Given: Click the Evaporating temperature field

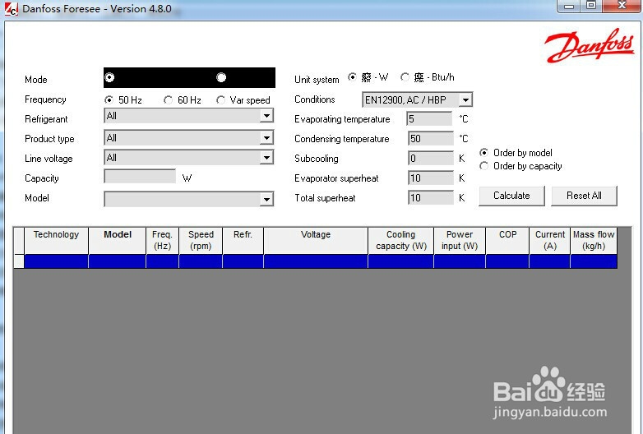Looking at the screenshot, I should click(429, 119).
